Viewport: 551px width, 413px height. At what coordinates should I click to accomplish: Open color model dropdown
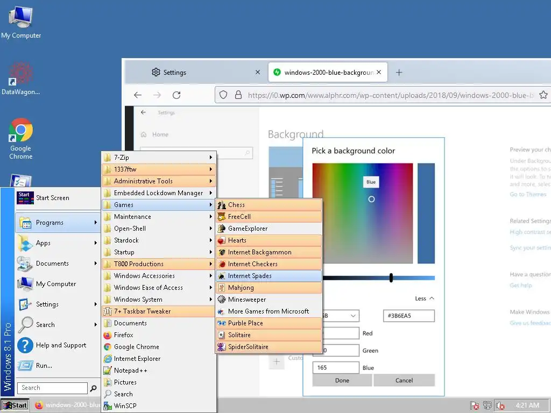coord(340,316)
